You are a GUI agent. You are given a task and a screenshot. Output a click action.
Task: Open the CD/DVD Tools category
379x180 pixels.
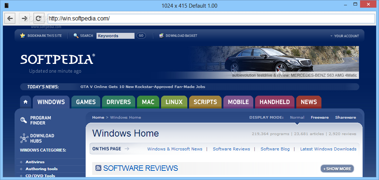click(40, 176)
